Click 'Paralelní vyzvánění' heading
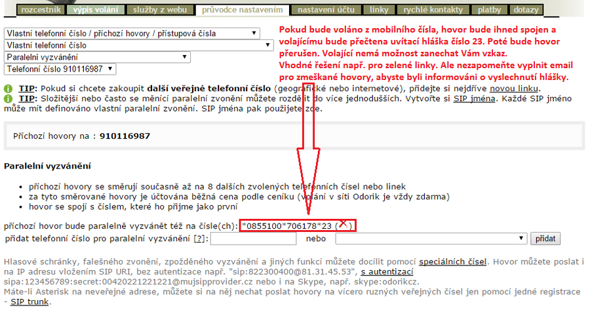The height and width of the screenshot is (312, 590). click(47, 166)
